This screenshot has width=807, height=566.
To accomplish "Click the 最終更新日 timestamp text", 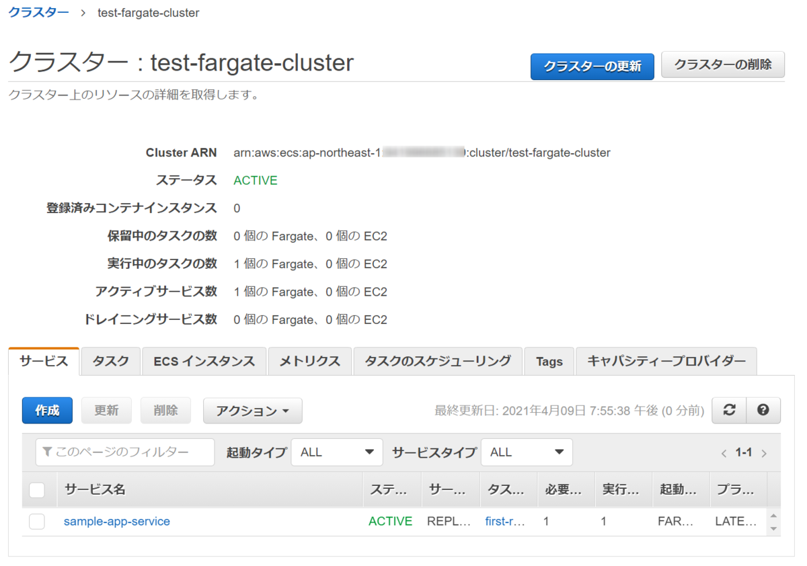I will pyautogui.click(x=570, y=411).
